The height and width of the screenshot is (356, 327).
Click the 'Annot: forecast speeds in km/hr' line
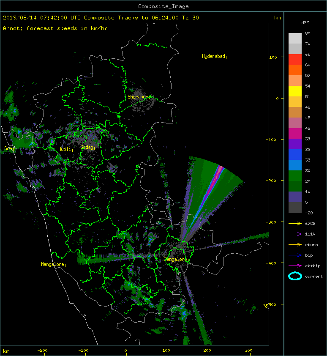(x=55, y=28)
